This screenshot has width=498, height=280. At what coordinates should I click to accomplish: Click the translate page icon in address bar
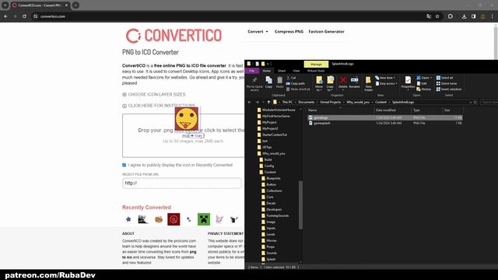click(429, 16)
